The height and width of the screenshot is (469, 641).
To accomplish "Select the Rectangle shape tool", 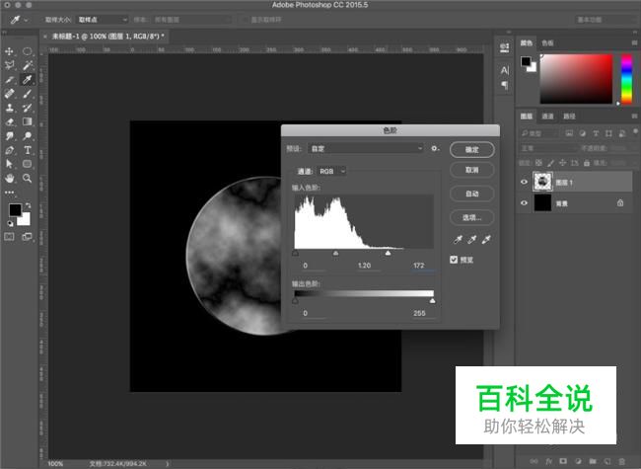I will click(27, 164).
